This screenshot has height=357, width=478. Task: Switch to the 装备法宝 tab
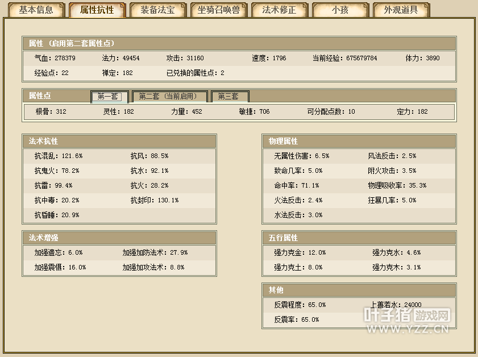click(x=157, y=10)
